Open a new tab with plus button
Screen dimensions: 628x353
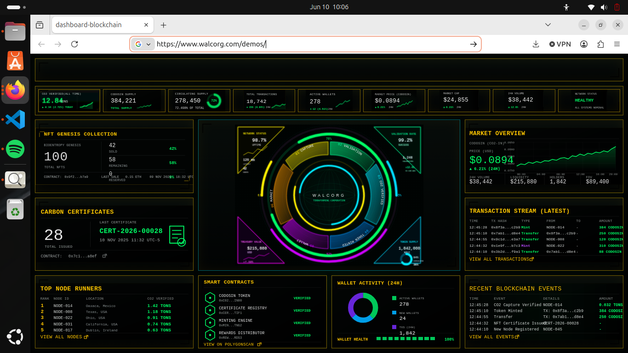point(163,25)
